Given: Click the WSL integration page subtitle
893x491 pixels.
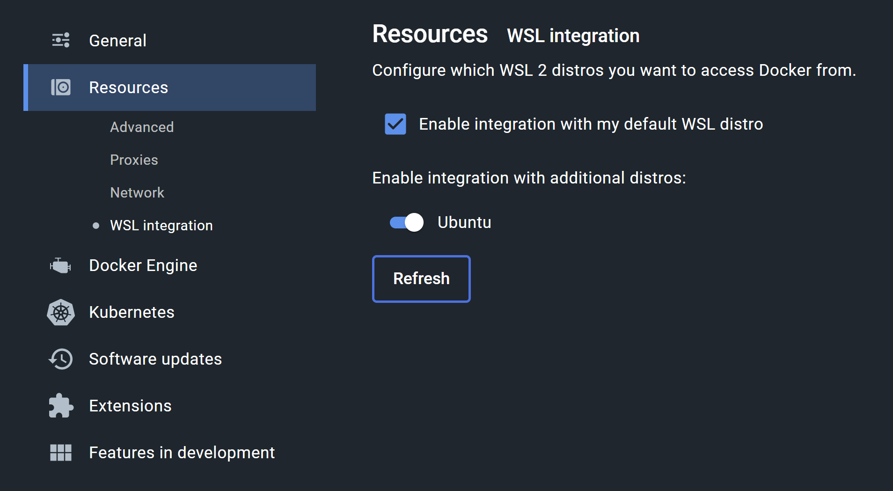Looking at the screenshot, I should [573, 36].
